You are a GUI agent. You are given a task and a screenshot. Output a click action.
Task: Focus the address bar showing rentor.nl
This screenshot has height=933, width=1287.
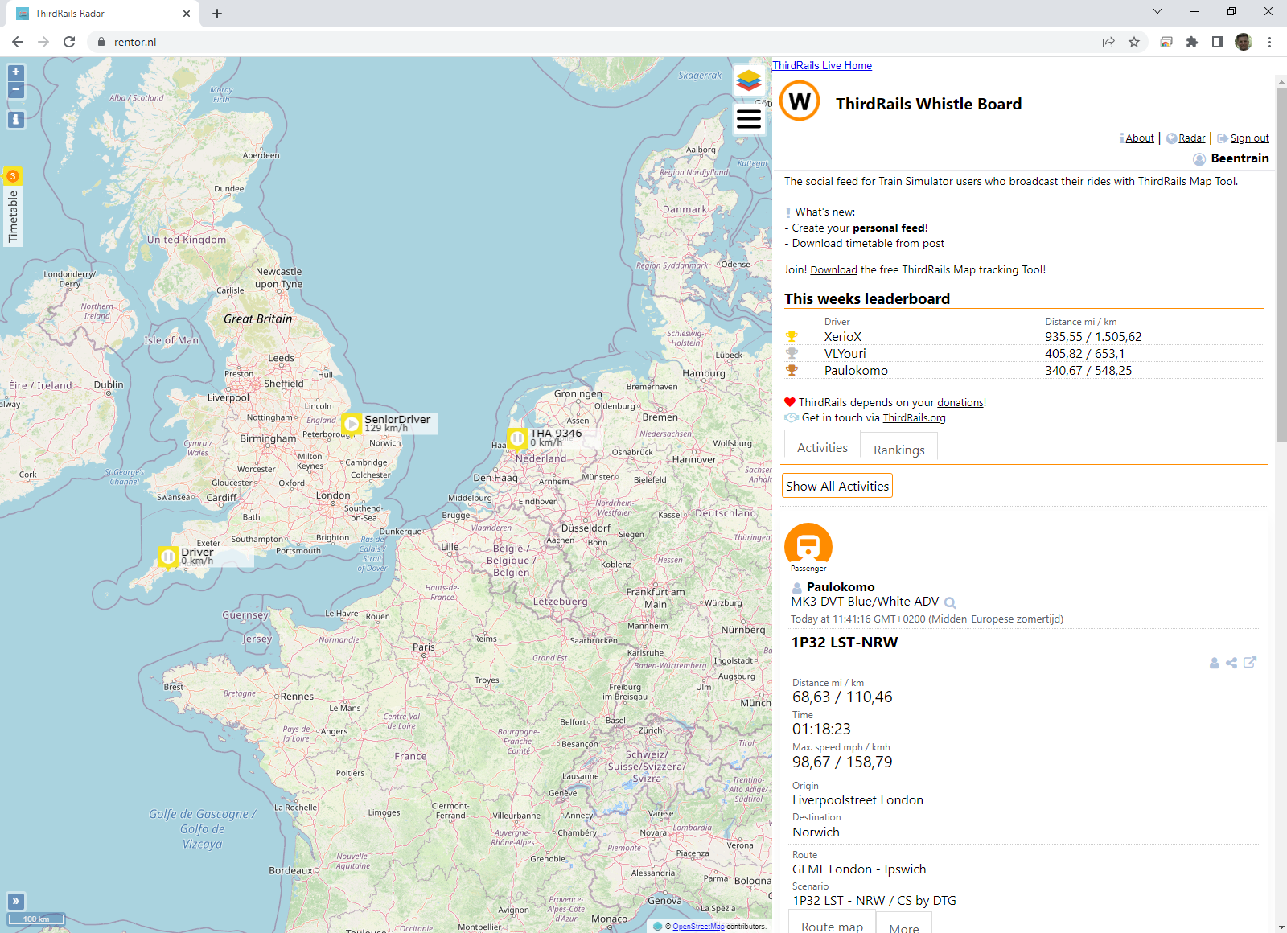click(595, 42)
